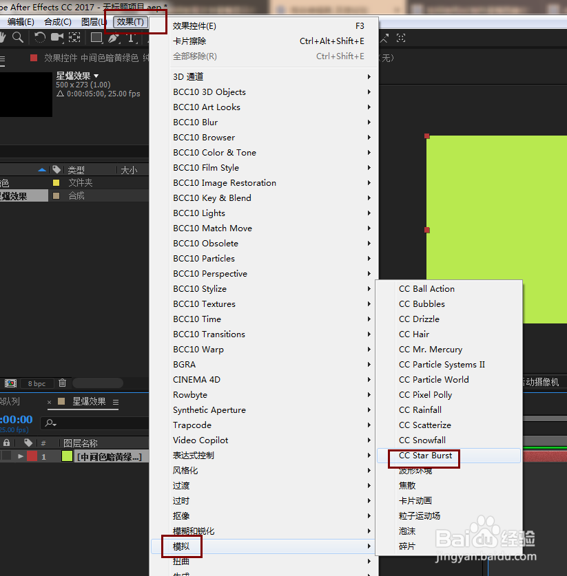
Task: Select the 泡沫 effect
Action: (x=449, y=531)
